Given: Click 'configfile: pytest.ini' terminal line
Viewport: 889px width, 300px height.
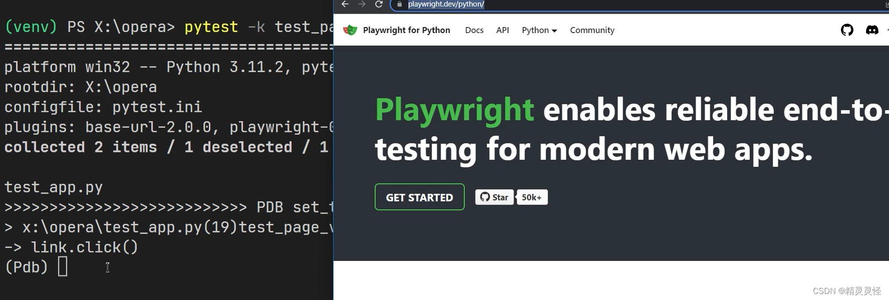Looking at the screenshot, I should 103,107.
